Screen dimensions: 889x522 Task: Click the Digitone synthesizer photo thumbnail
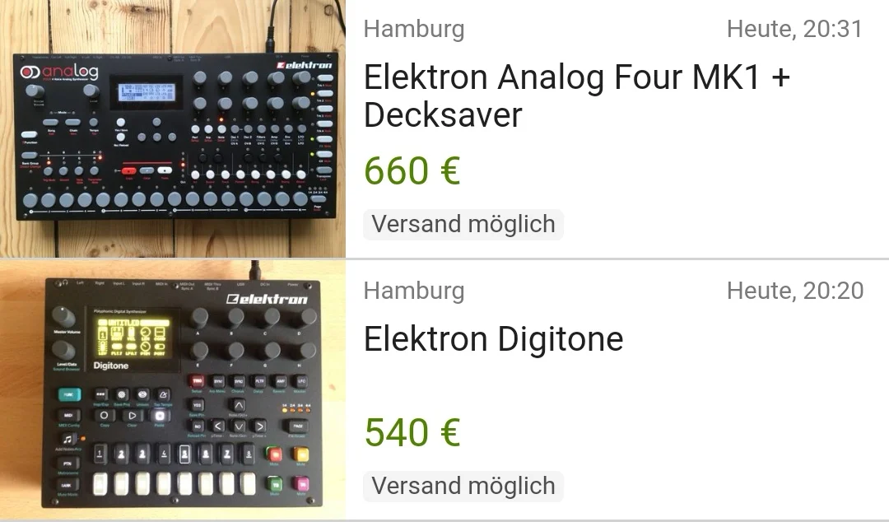point(173,390)
